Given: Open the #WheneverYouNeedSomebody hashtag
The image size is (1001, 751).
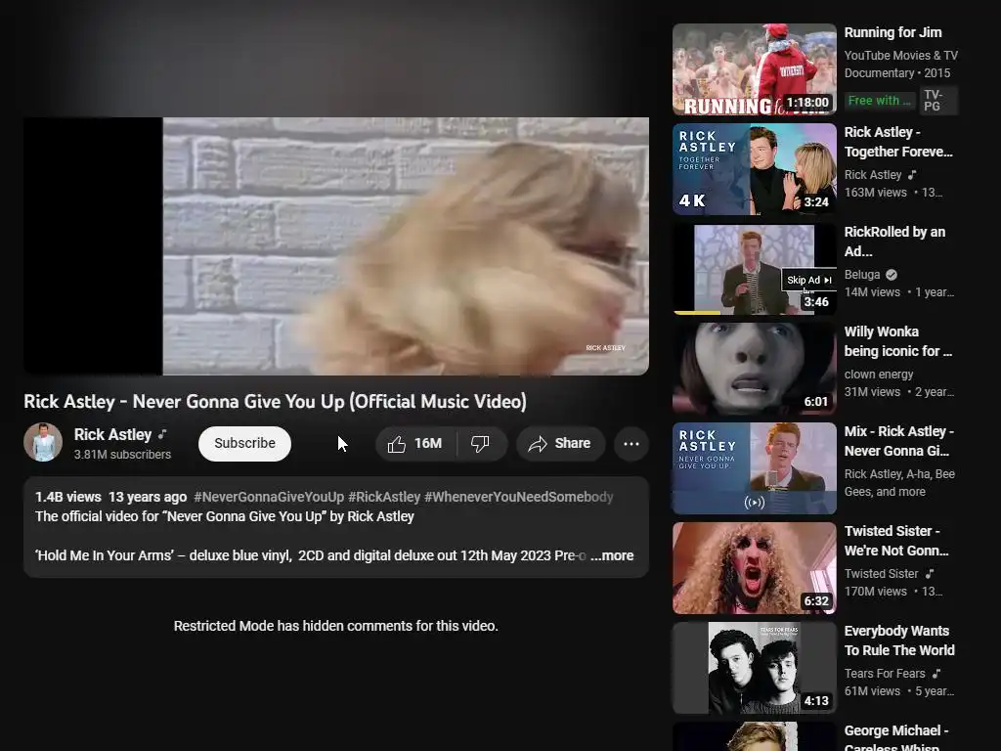Looking at the screenshot, I should click(x=518, y=497).
